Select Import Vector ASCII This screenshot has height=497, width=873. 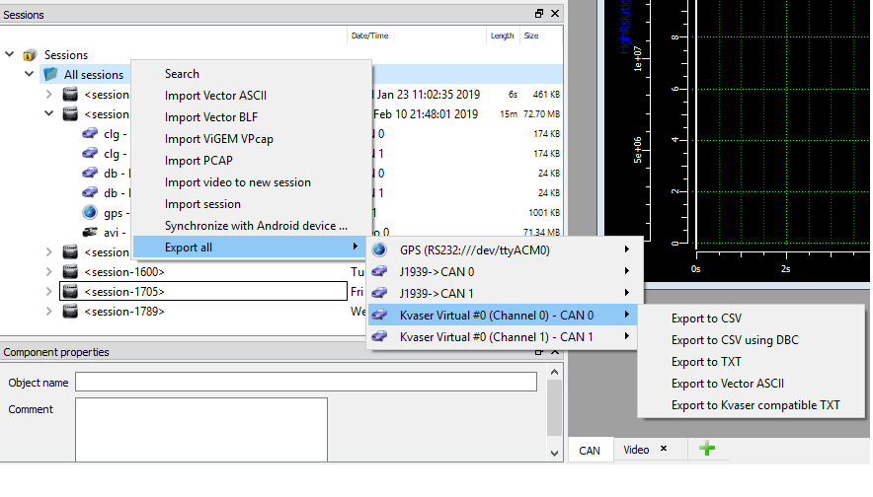coord(252,96)
